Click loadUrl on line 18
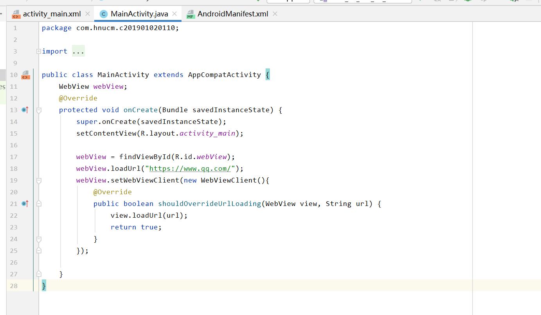 [x=126, y=168]
